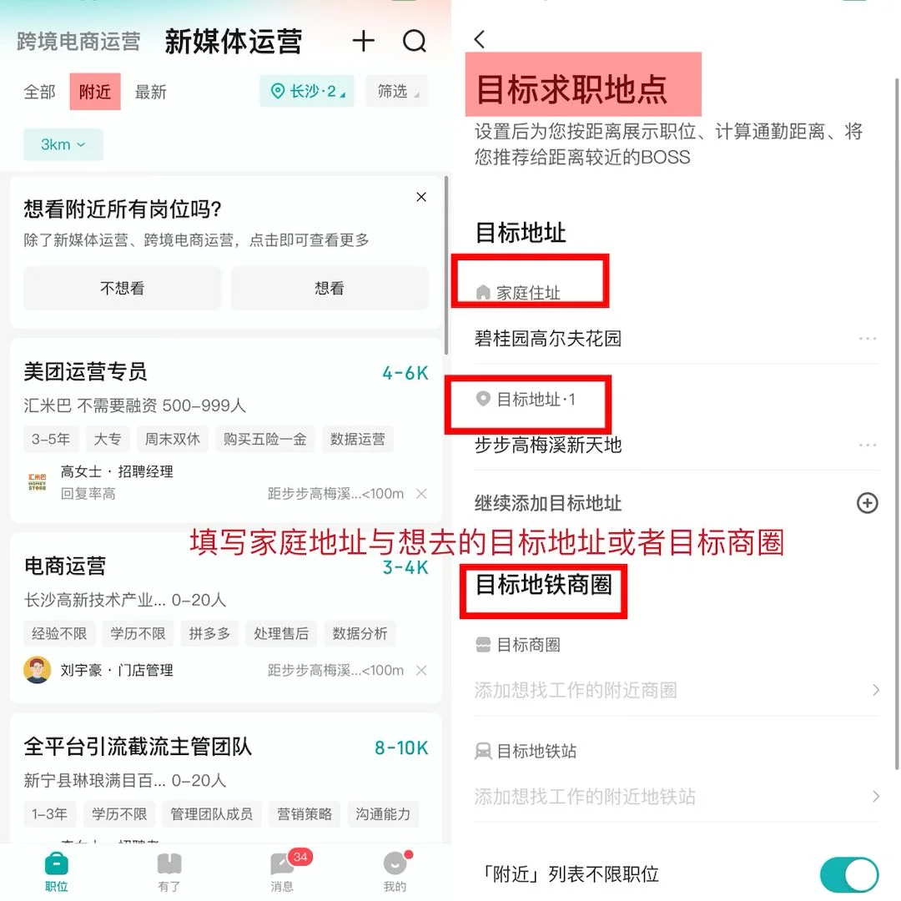
Task: Toggle 「附近」列表不限职位 switch
Action: (x=848, y=874)
